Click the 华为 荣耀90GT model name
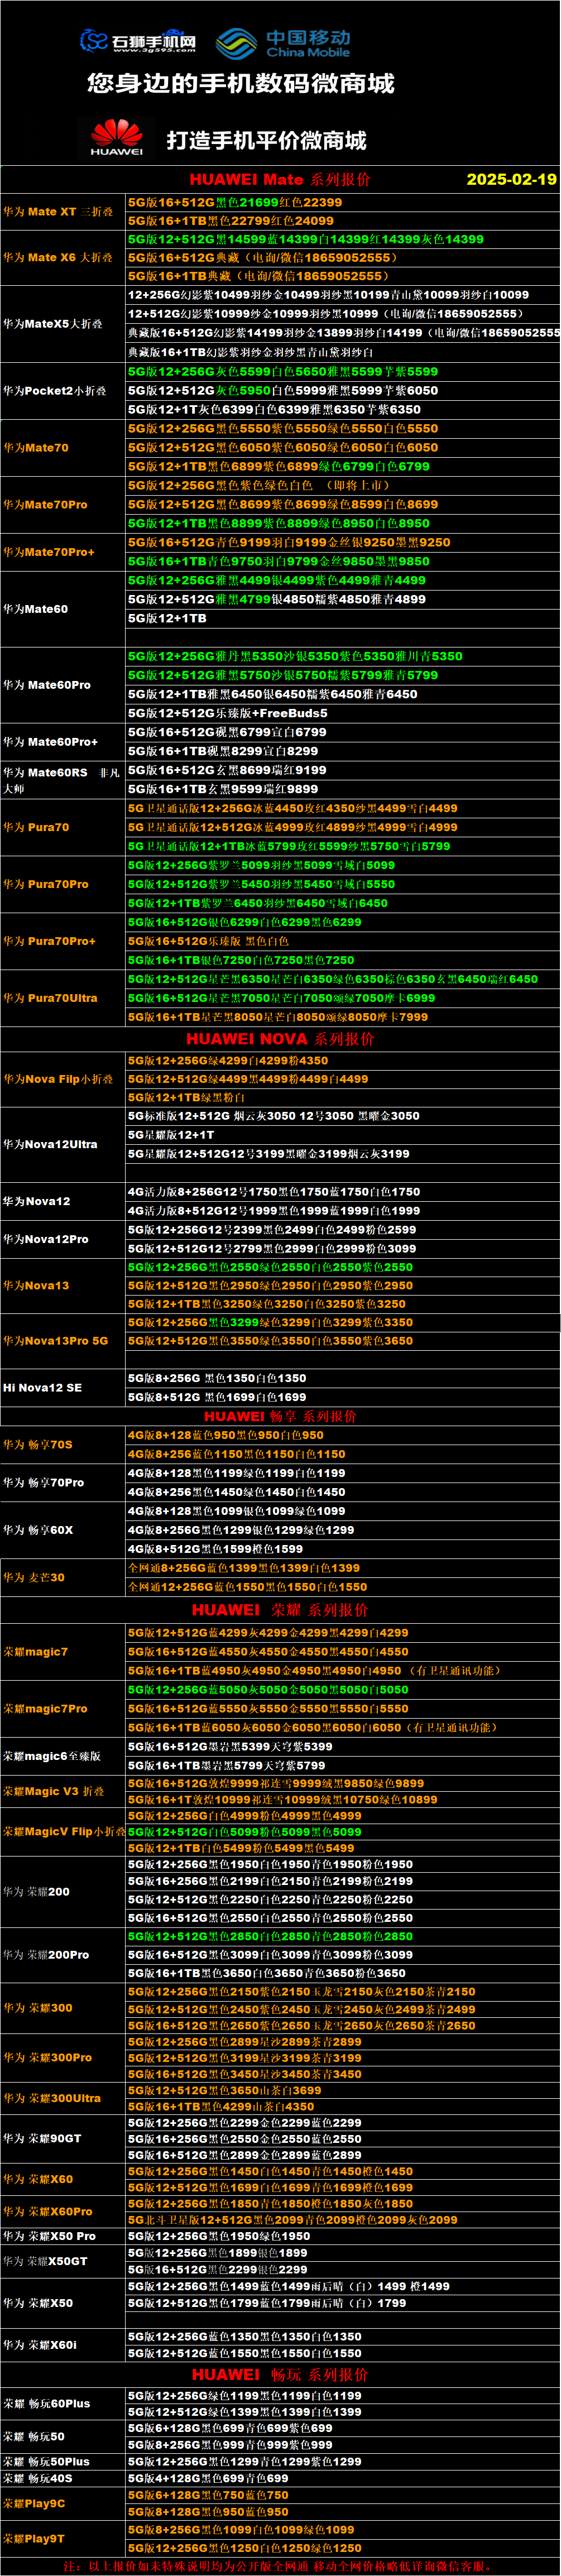 pos(42,2138)
